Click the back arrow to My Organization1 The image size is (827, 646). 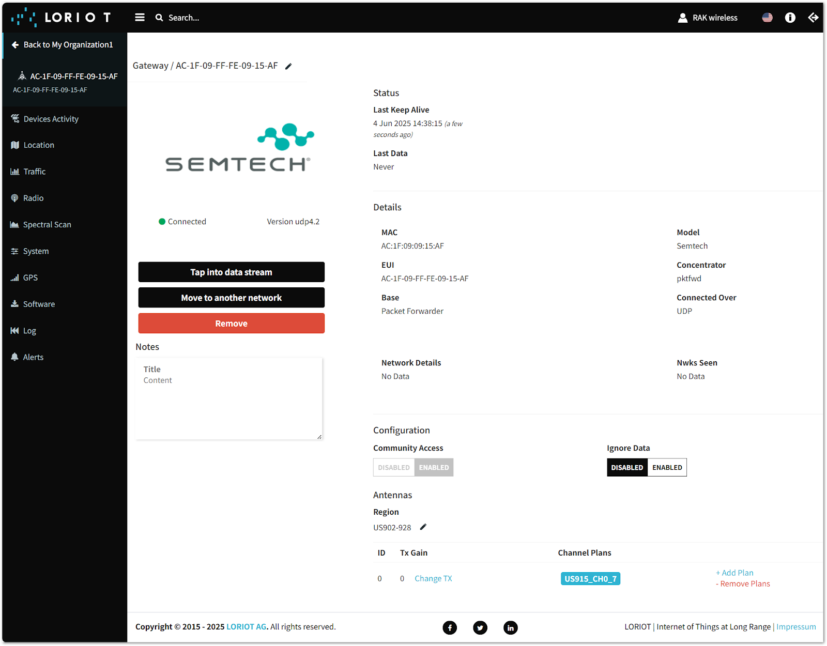click(15, 44)
